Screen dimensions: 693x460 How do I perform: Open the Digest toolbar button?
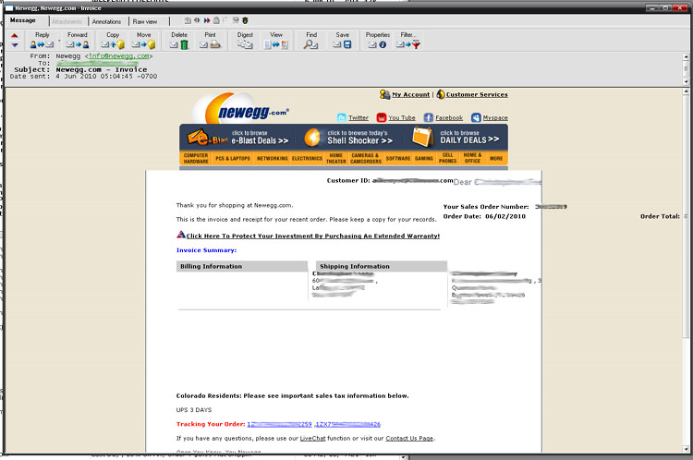click(x=245, y=40)
